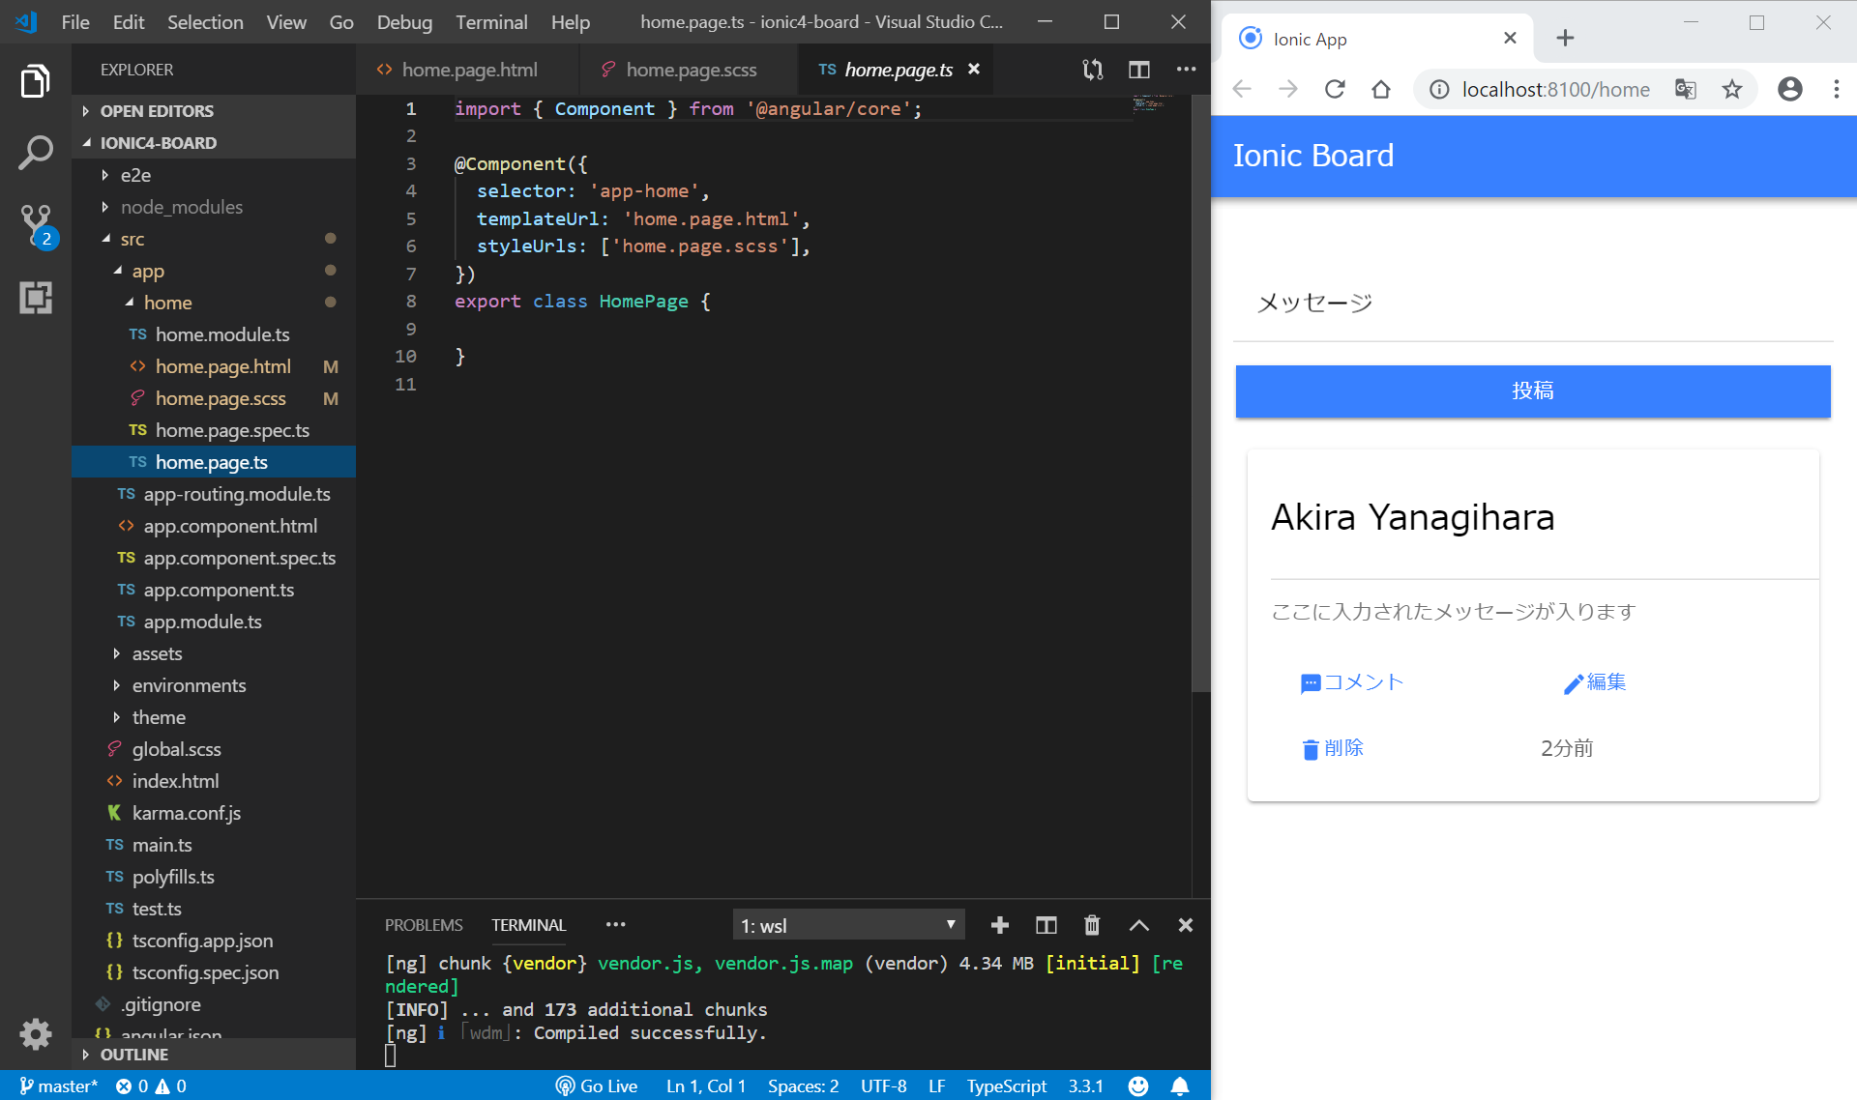Click the open changes compare icon
Viewport: 1857px width, 1100px height.
[1093, 70]
